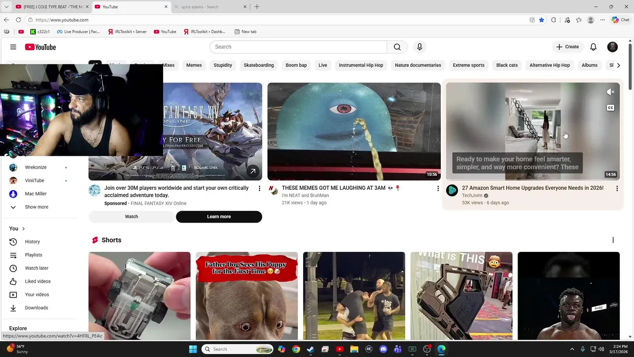Screen dimensions: 634x357
Task: Select the Black cats chip
Action: 507,65
